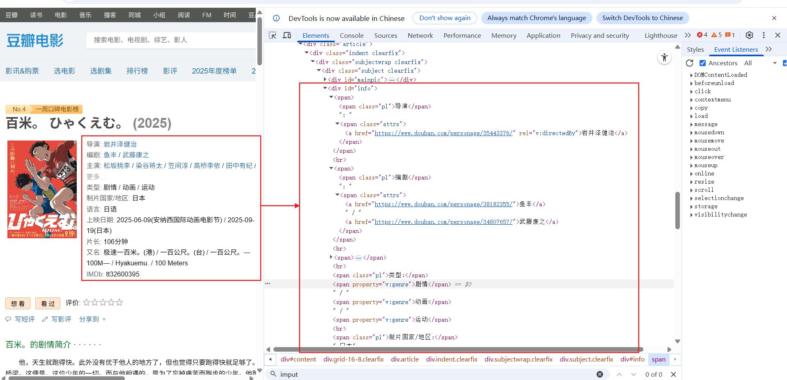Open the 分享到 dropdown
This screenshot has height=380, width=787.
pos(92,319)
